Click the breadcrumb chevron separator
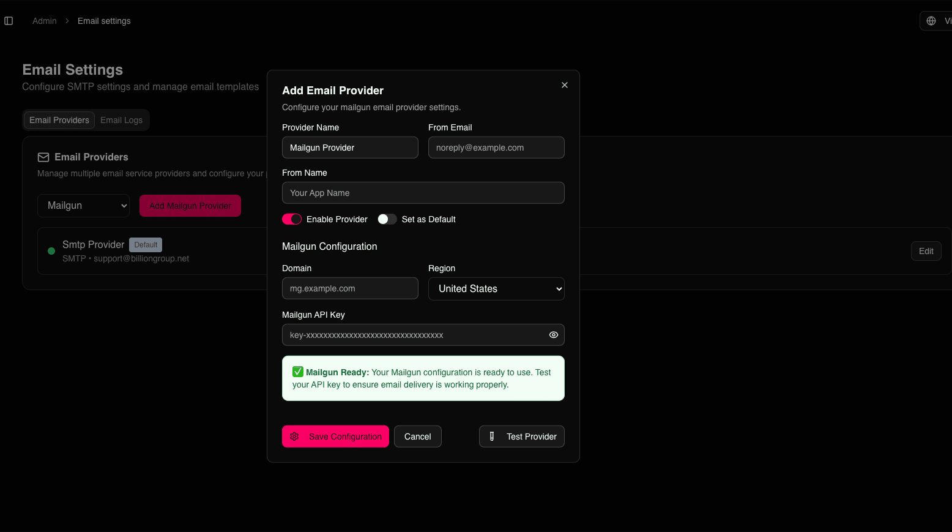Image resolution: width=952 pixels, height=532 pixels. point(67,21)
